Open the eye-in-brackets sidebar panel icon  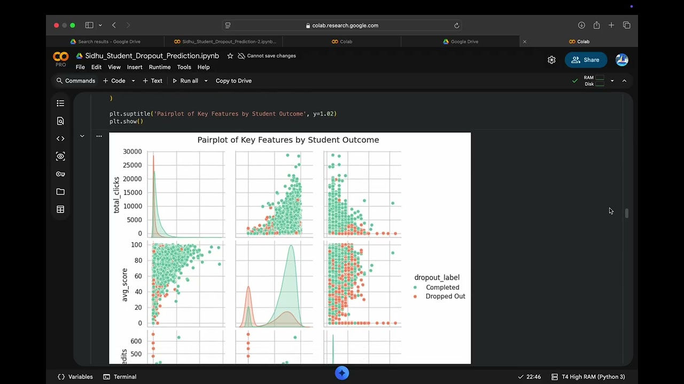pyautogui.click(x=60, y=156)
